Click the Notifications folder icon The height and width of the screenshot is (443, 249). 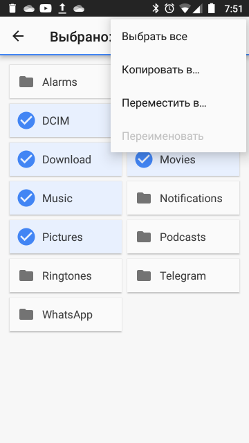pos(144,199)
